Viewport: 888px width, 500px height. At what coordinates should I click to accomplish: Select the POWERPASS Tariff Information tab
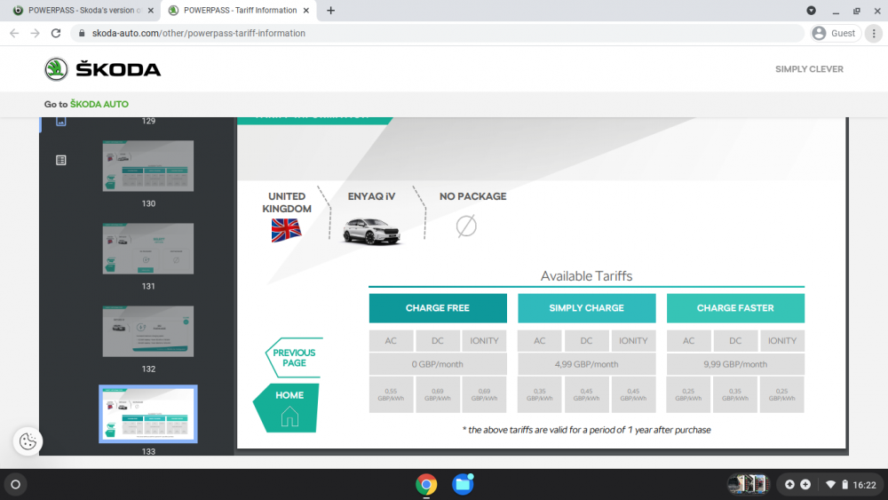click(240, 10)
